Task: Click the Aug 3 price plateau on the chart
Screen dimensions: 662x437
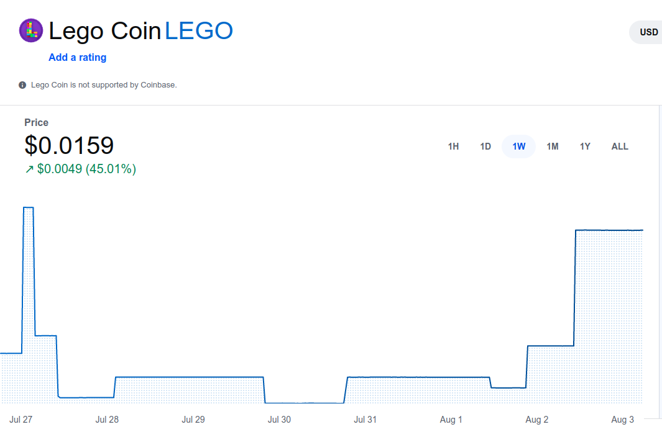Action: [x=609, y=230]
